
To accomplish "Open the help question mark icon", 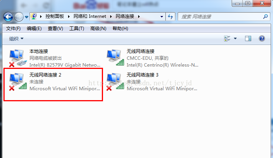I will [262, 38].
